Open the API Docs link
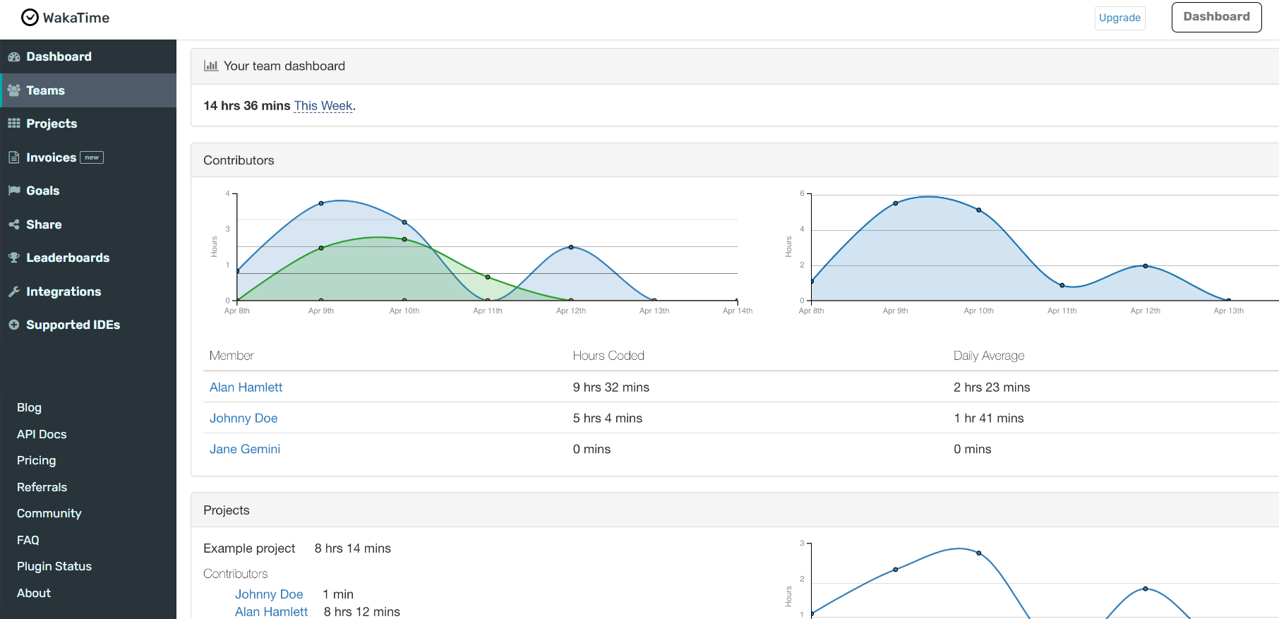Image resolution: width=1279 pixels, height=619 pixels. click(x=42, y=434)
